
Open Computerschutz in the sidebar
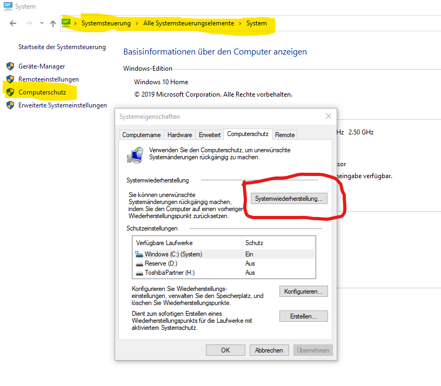point(42,92)
